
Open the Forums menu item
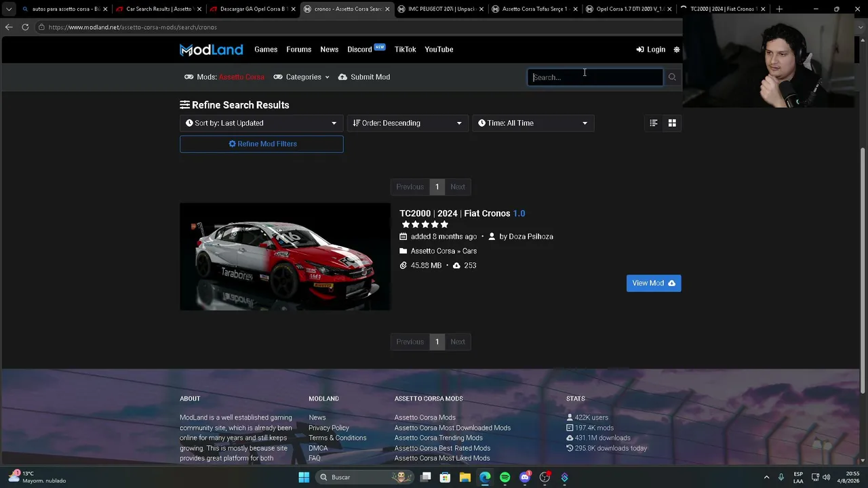pyautogui.click(x=298, y=49)
